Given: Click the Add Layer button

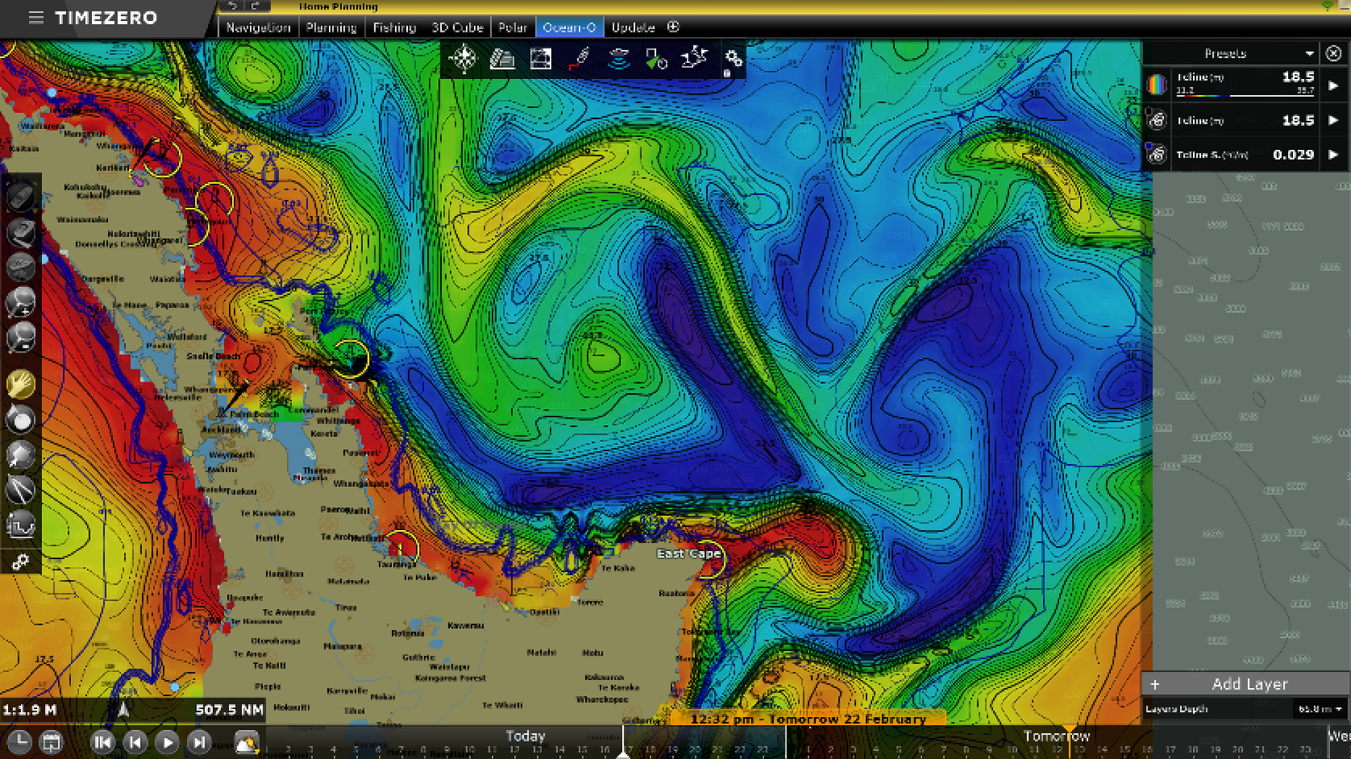Looking at the screenshot, I should 1248,684.
